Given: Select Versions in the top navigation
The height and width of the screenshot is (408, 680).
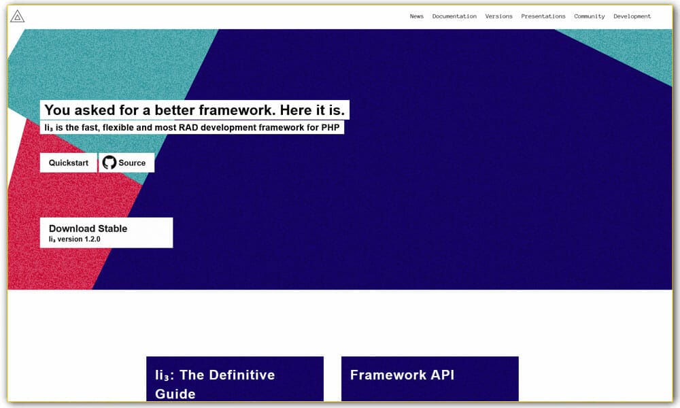Looking at the screenshot, I should click(x=498, y=16).
